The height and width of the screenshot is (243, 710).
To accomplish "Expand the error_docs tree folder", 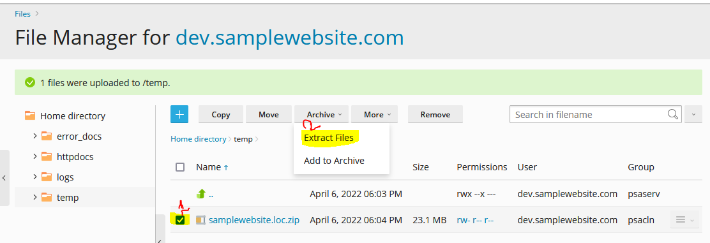I will coord(35,136).
